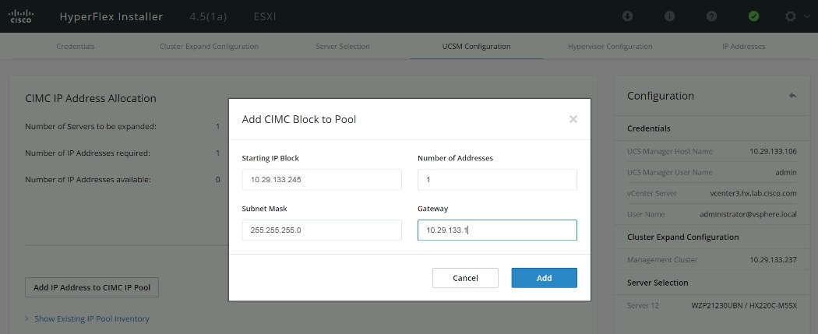Click the Add button in dialog
Screen dimensions: 818x334
544,278
